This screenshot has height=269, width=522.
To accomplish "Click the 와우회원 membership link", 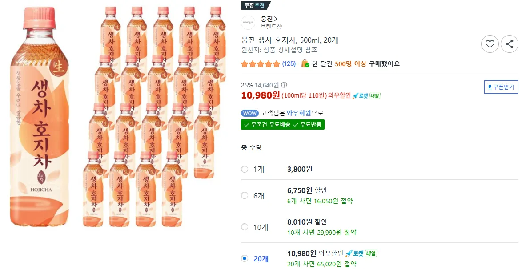I will 298,113.
